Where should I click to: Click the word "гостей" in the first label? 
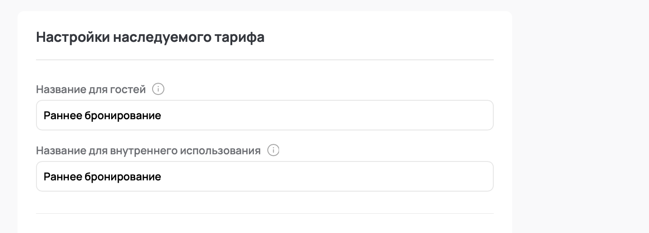pyautogui.click(x=128, y=90)
